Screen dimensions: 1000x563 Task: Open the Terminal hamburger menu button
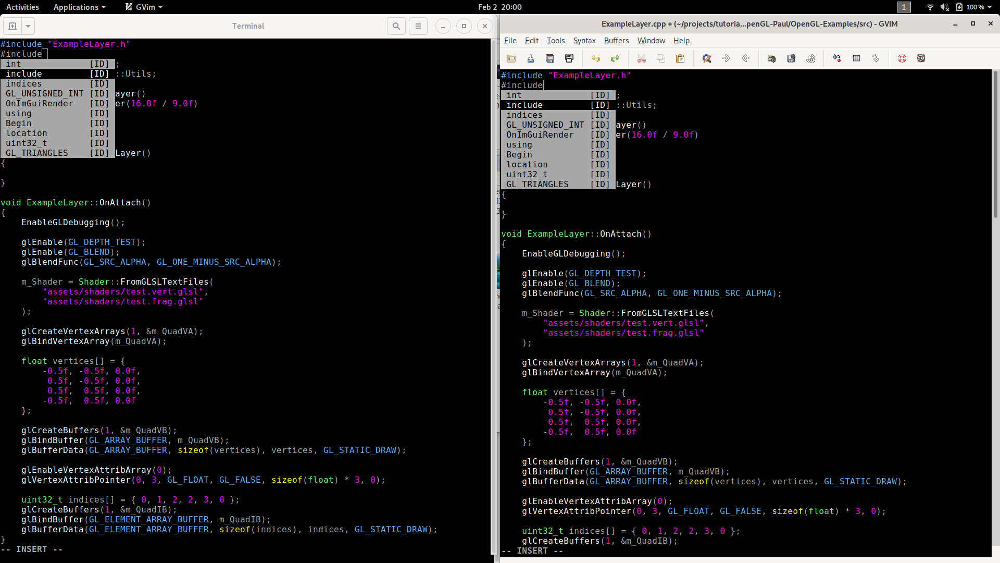point(418,26)
